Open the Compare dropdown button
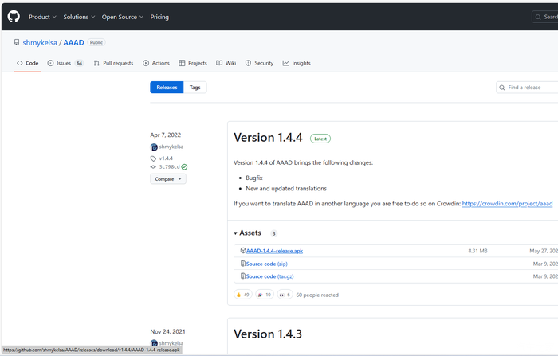558x356 pixels. [x=167, y=179]
